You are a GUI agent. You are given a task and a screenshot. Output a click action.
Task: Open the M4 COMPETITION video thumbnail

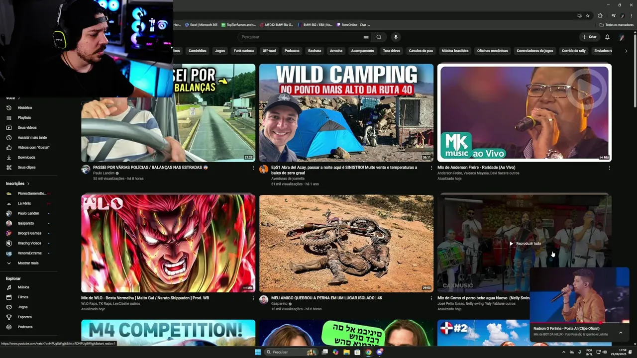pyautogui.click(x=168, y=333)
